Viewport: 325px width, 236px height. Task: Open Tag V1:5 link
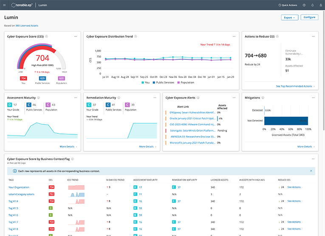tap(13, 208)
